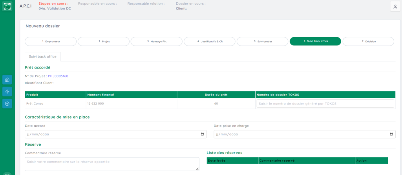Click the A.P.C.I logo icon
The height and width of the screenshot is (175, 402).
[x=7, y=6]
